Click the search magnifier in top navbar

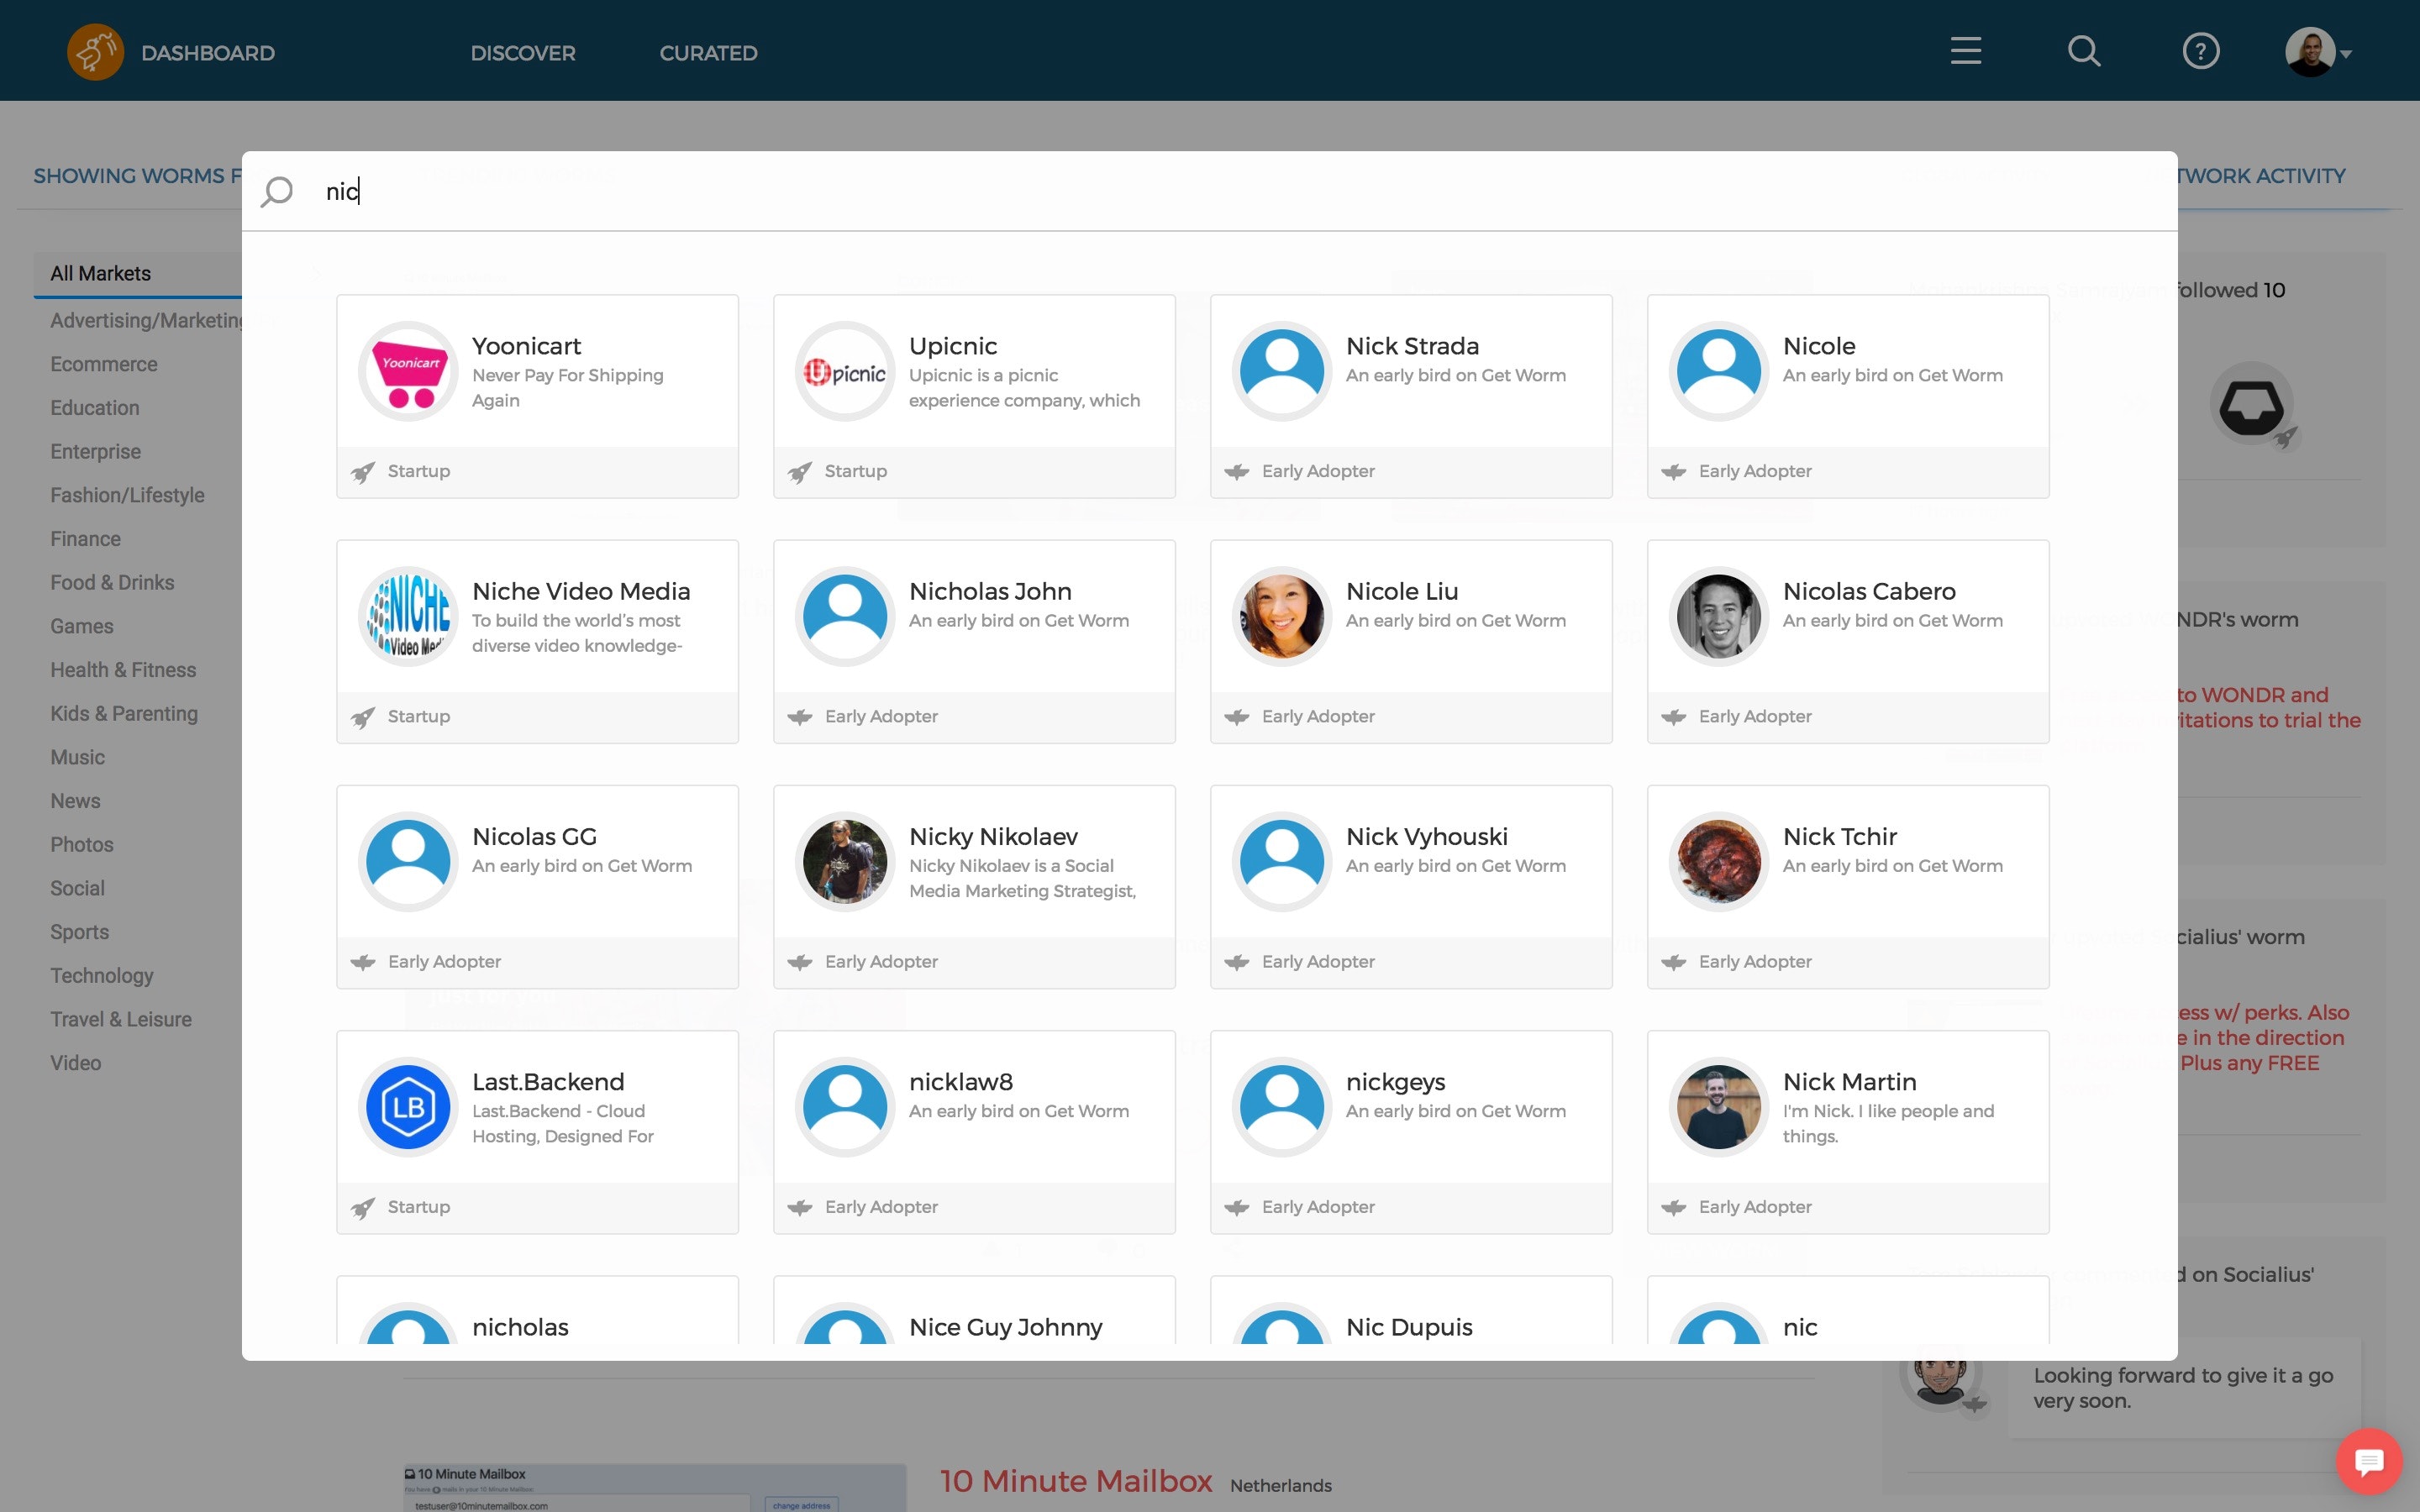2083,51
